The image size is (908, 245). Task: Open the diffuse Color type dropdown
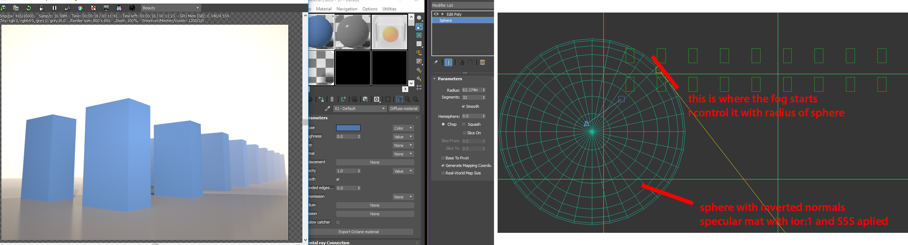coord(403,128)
